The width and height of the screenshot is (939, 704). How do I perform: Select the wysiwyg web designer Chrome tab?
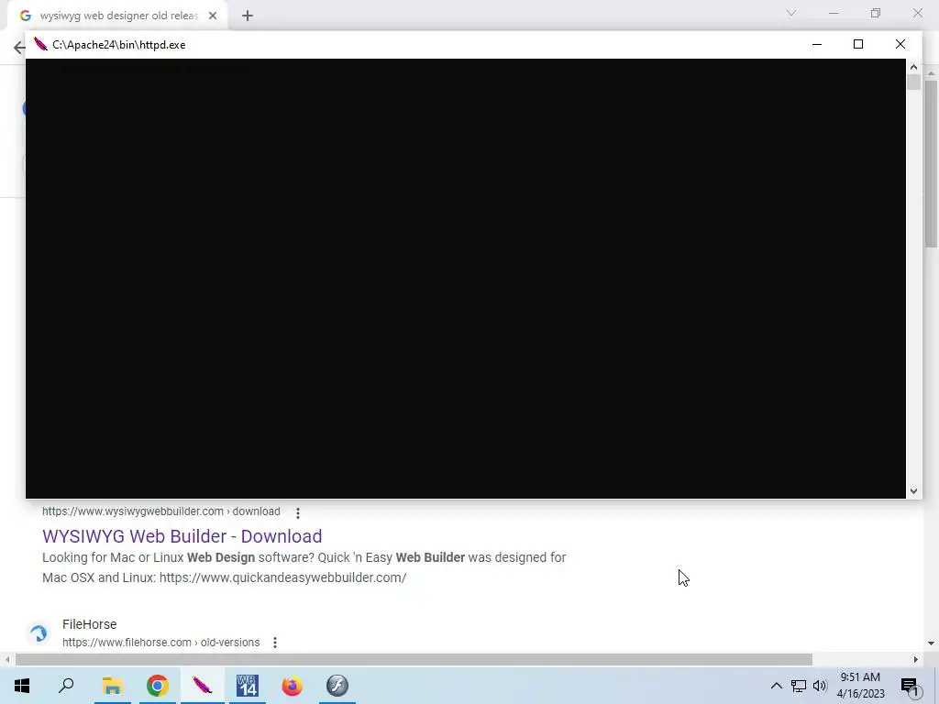118,16
